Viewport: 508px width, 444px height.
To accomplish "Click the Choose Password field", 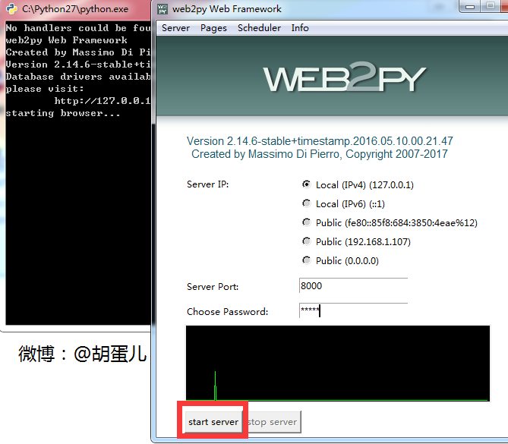I will pyautogui.click(x=353, y=311).
